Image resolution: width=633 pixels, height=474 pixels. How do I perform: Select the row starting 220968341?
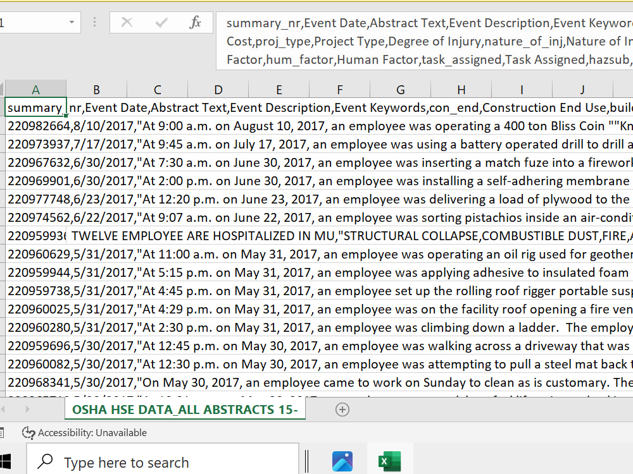tap(319, 382)
